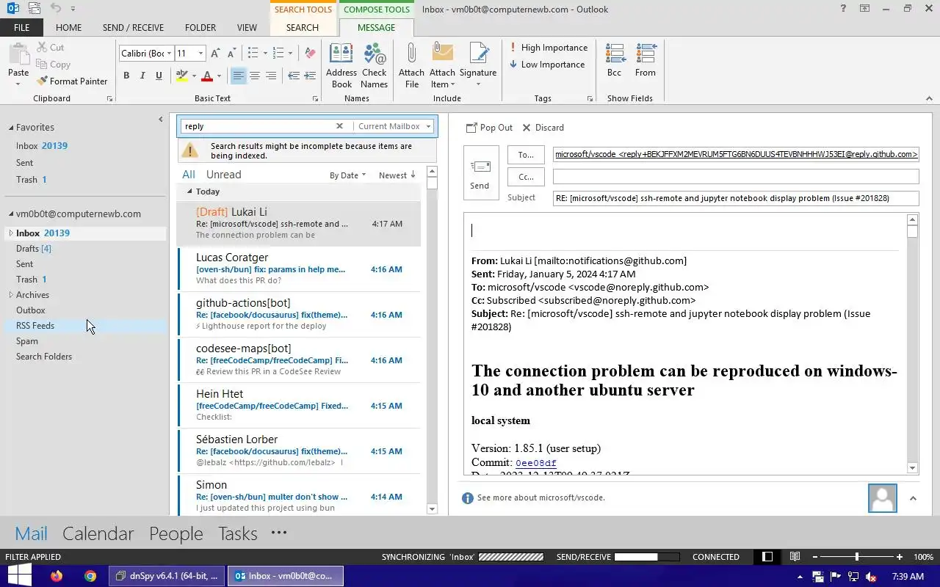Switch to the FOLDER tab
Screen dimensions: 940x587
(200, 28)
